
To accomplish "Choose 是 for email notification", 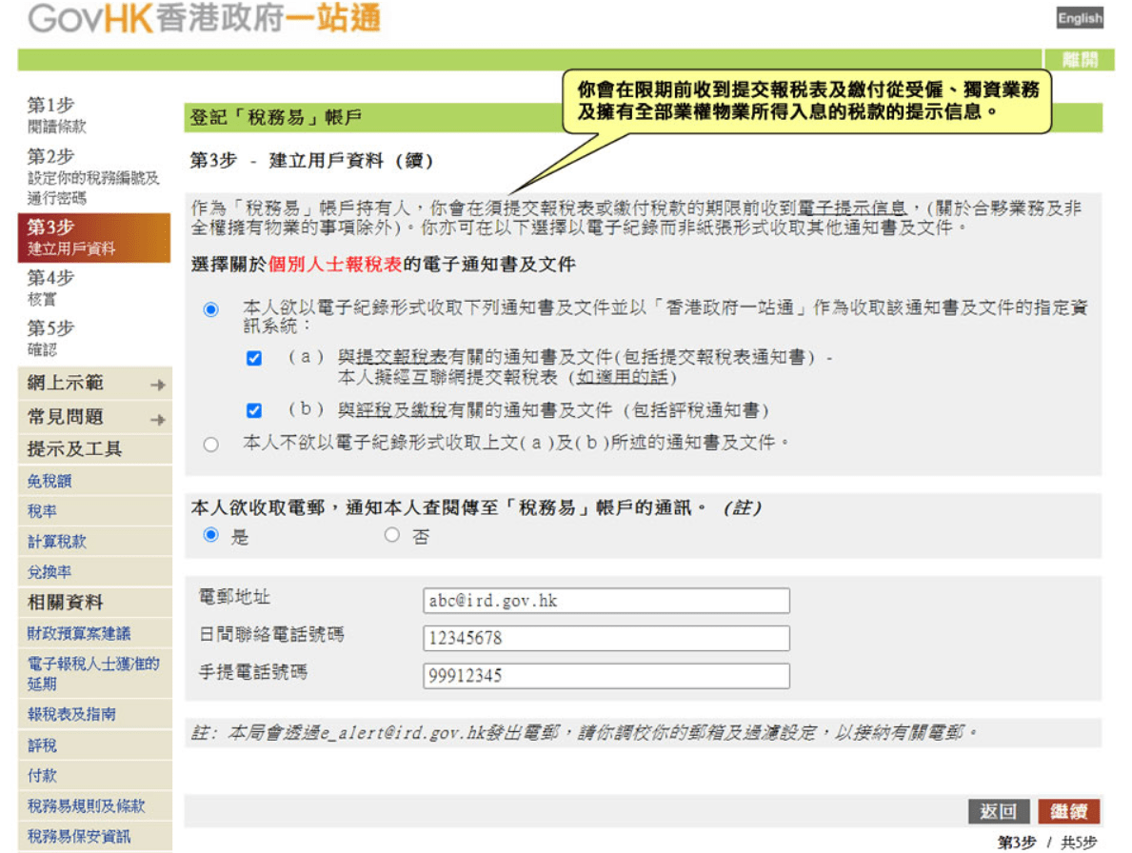I will [x=210, y=535].
